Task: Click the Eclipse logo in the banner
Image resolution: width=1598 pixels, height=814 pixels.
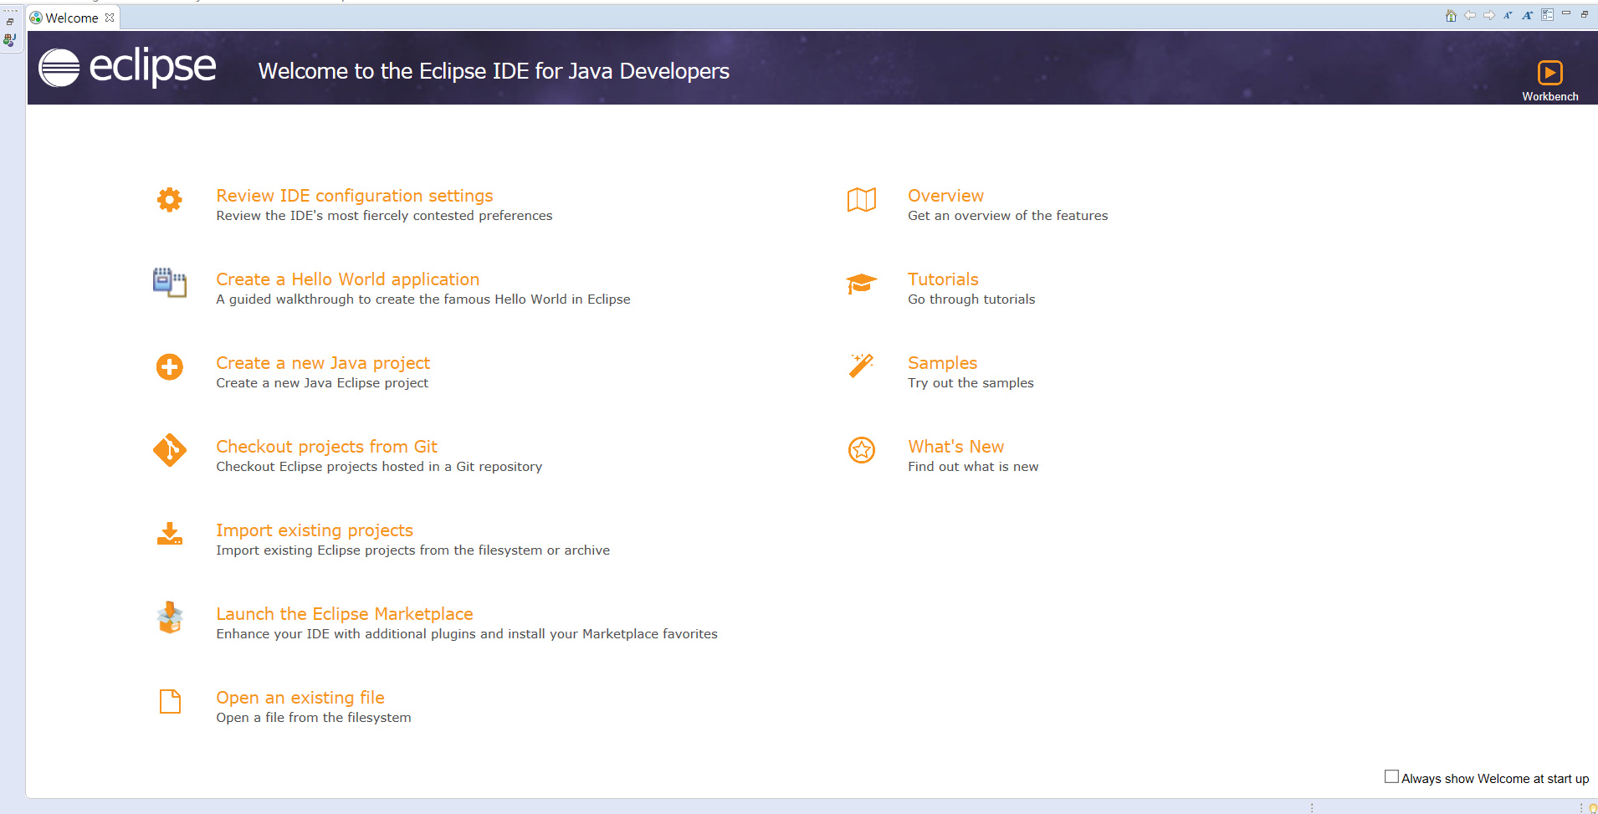Action: point(127,67)
